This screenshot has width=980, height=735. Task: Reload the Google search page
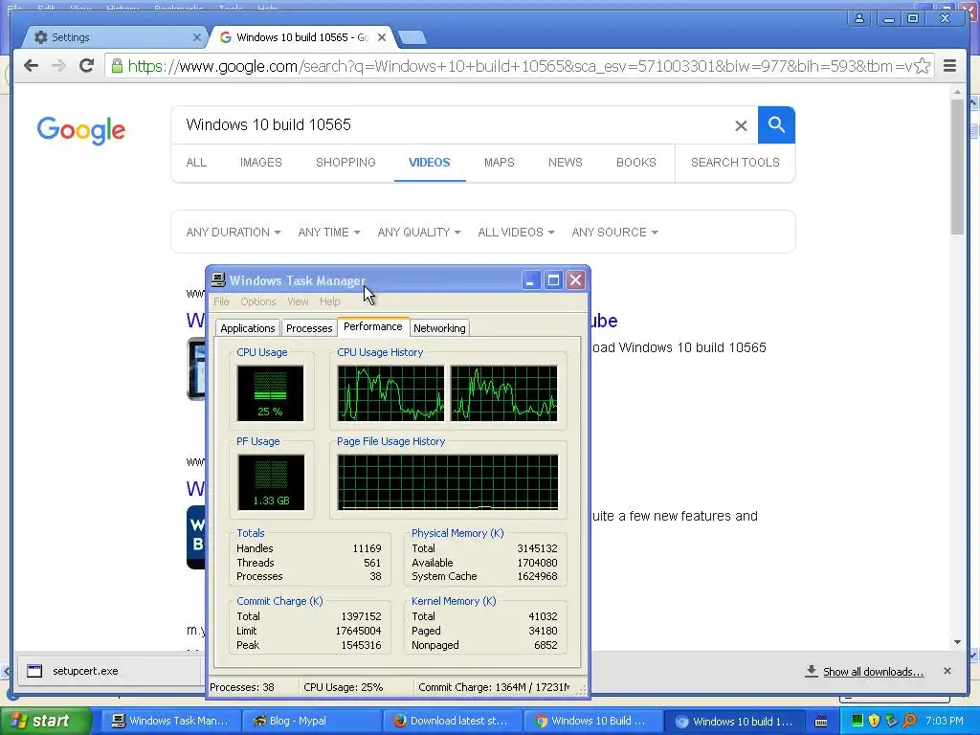[x=87, y=66]
